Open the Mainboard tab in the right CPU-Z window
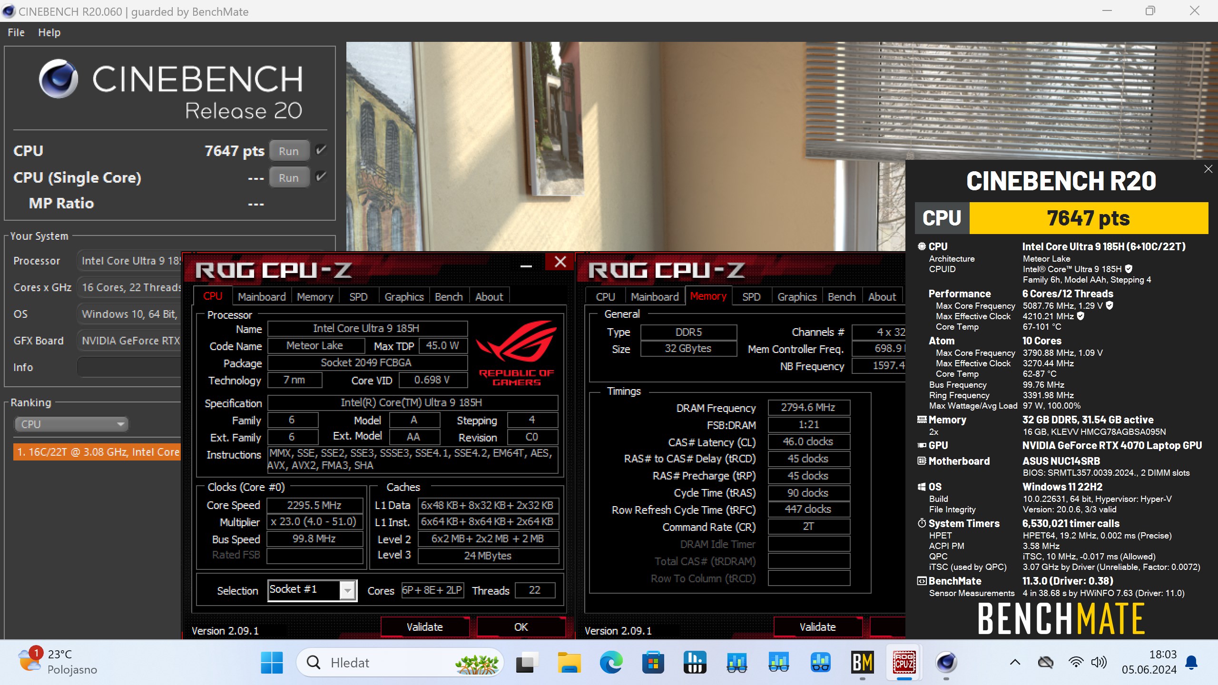1218x685 pixels. [x=655, y=296]
